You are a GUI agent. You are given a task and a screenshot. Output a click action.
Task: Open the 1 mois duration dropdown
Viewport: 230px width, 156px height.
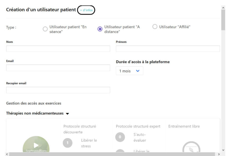(129, 71)
